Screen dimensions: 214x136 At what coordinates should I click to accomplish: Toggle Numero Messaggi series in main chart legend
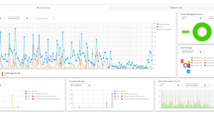[x=163, y=24]
